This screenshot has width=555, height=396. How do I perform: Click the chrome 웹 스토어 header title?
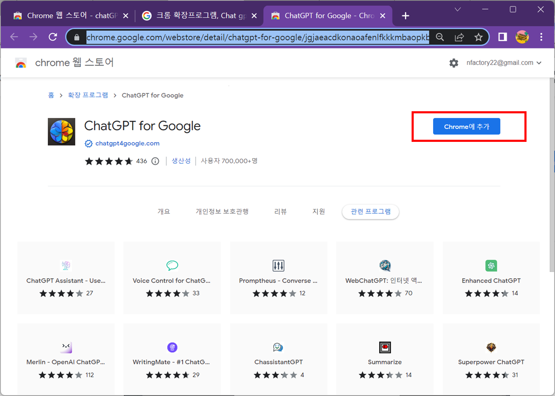[75, 63]
